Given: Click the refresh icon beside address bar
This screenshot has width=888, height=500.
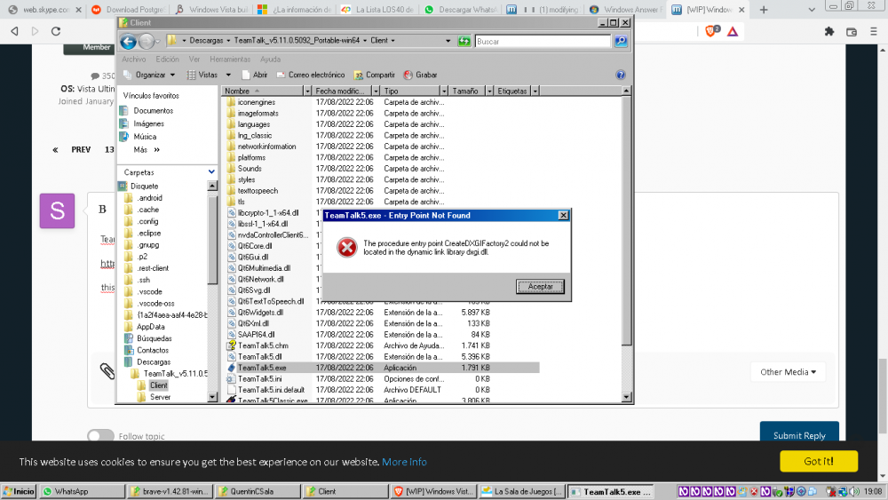Looking at the screenshot, I should pyautogui.click(x=464, y=41).
